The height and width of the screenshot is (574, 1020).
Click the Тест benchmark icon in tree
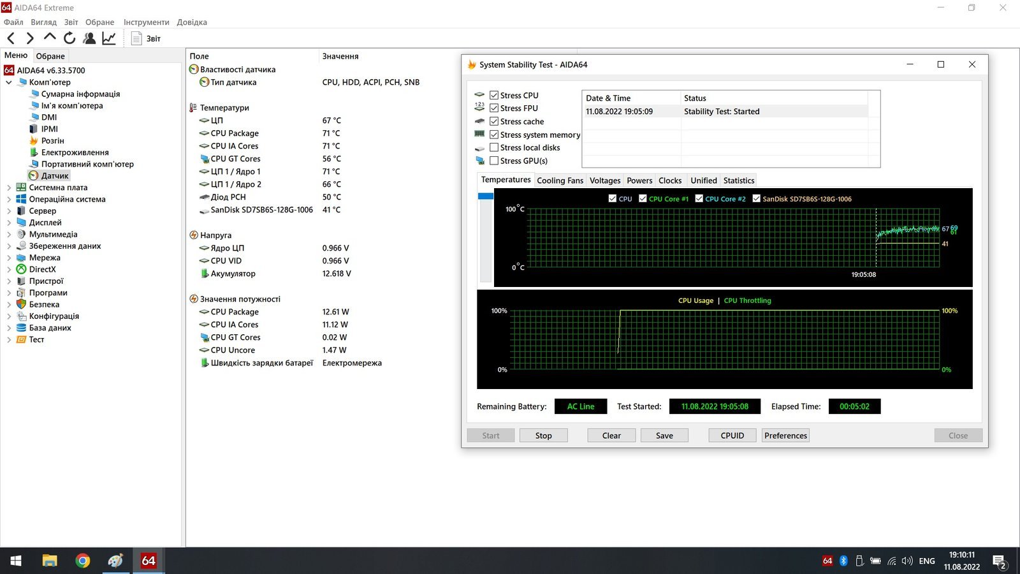click(x=21, y=339)
